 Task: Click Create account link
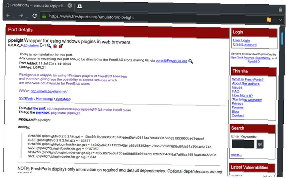click(x=245, y=45)
